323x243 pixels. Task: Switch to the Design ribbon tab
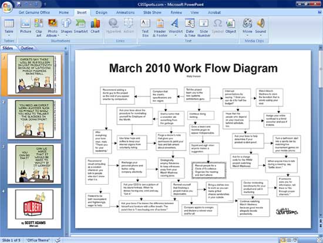[x=102, y=12]
